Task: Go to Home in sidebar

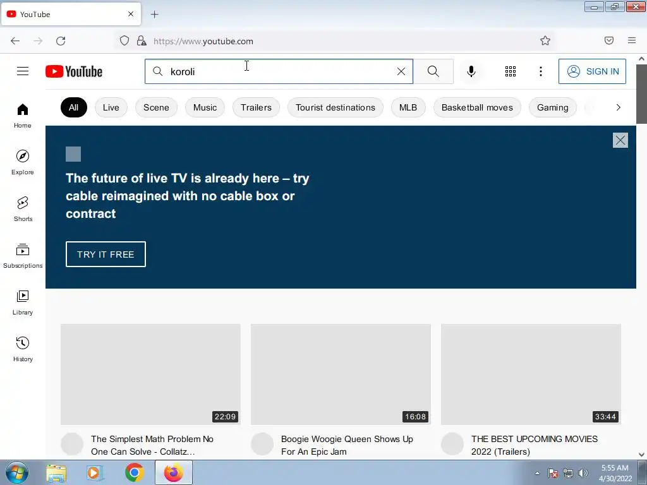Action: coord(23,116)
